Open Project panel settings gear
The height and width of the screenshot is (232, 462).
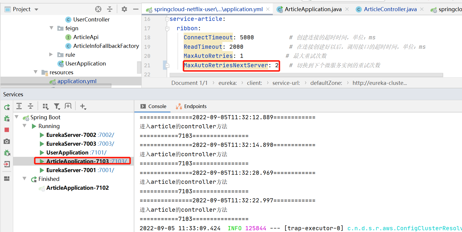tap(124, 9)
